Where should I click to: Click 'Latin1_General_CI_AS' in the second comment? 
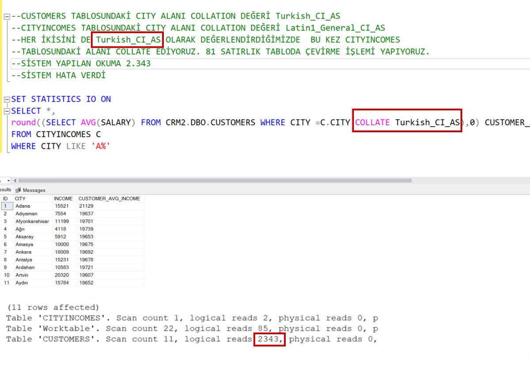click(335, 28)
